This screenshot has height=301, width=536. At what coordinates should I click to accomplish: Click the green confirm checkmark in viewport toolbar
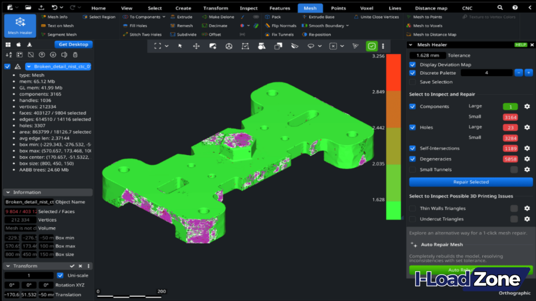372,47
